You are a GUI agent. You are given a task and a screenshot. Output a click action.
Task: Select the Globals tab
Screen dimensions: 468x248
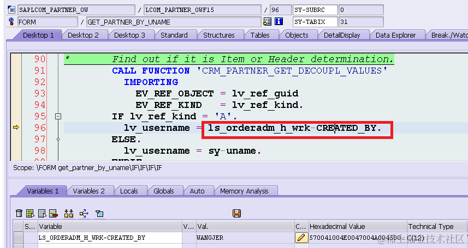[164, 191]
